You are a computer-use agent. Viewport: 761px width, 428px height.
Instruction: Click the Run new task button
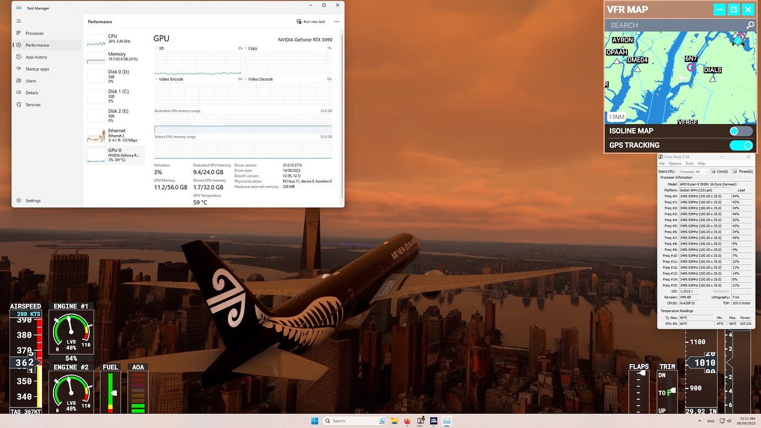pos(310,22)
